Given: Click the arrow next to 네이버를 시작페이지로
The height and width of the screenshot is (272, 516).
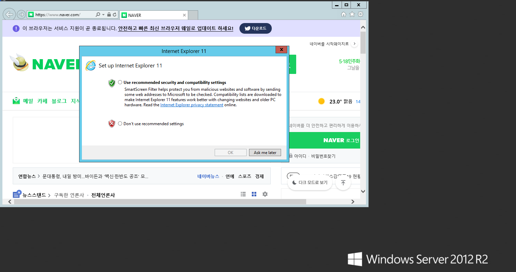Looking at the screenshot, I should tap(355, 44).
